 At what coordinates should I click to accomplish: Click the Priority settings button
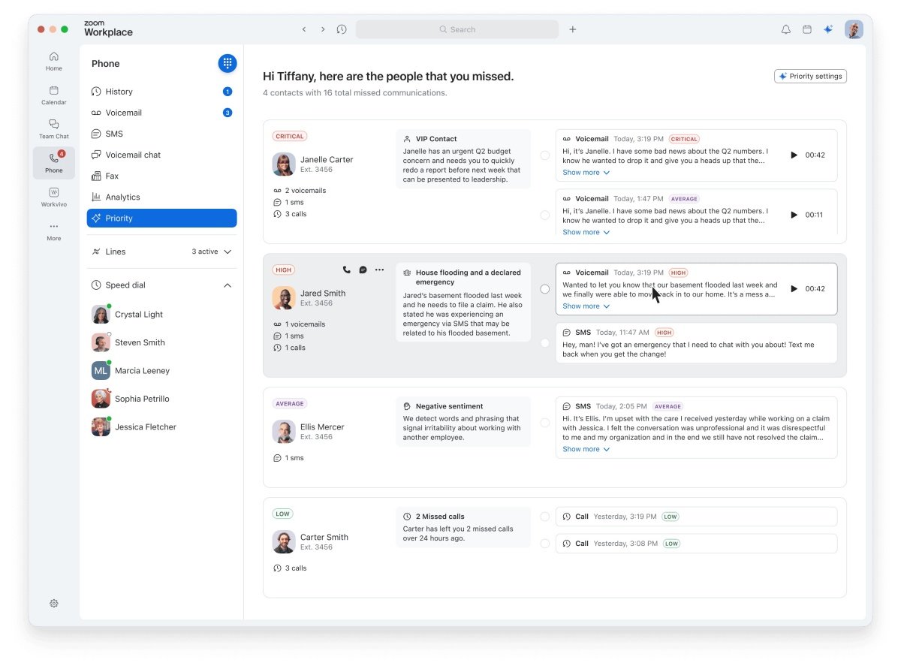point(810,76)
